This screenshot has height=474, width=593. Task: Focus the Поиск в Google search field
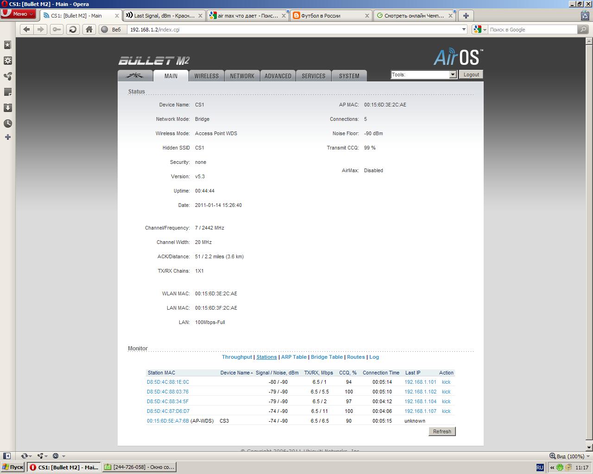532,29
